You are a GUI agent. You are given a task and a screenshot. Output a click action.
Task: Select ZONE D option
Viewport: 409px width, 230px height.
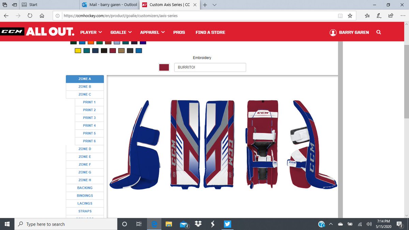coord(85,149)
